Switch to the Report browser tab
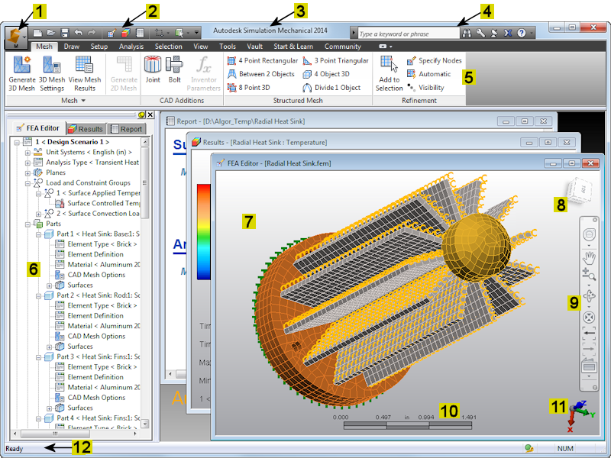The width and height of the screenshot is (611, 458). [126, 129]
